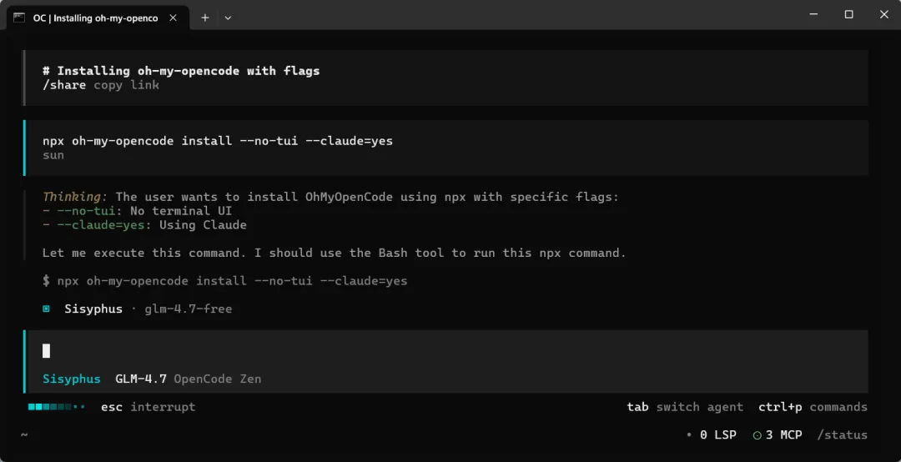Click the /share command text
901x462 pixels.
[64, 85]
